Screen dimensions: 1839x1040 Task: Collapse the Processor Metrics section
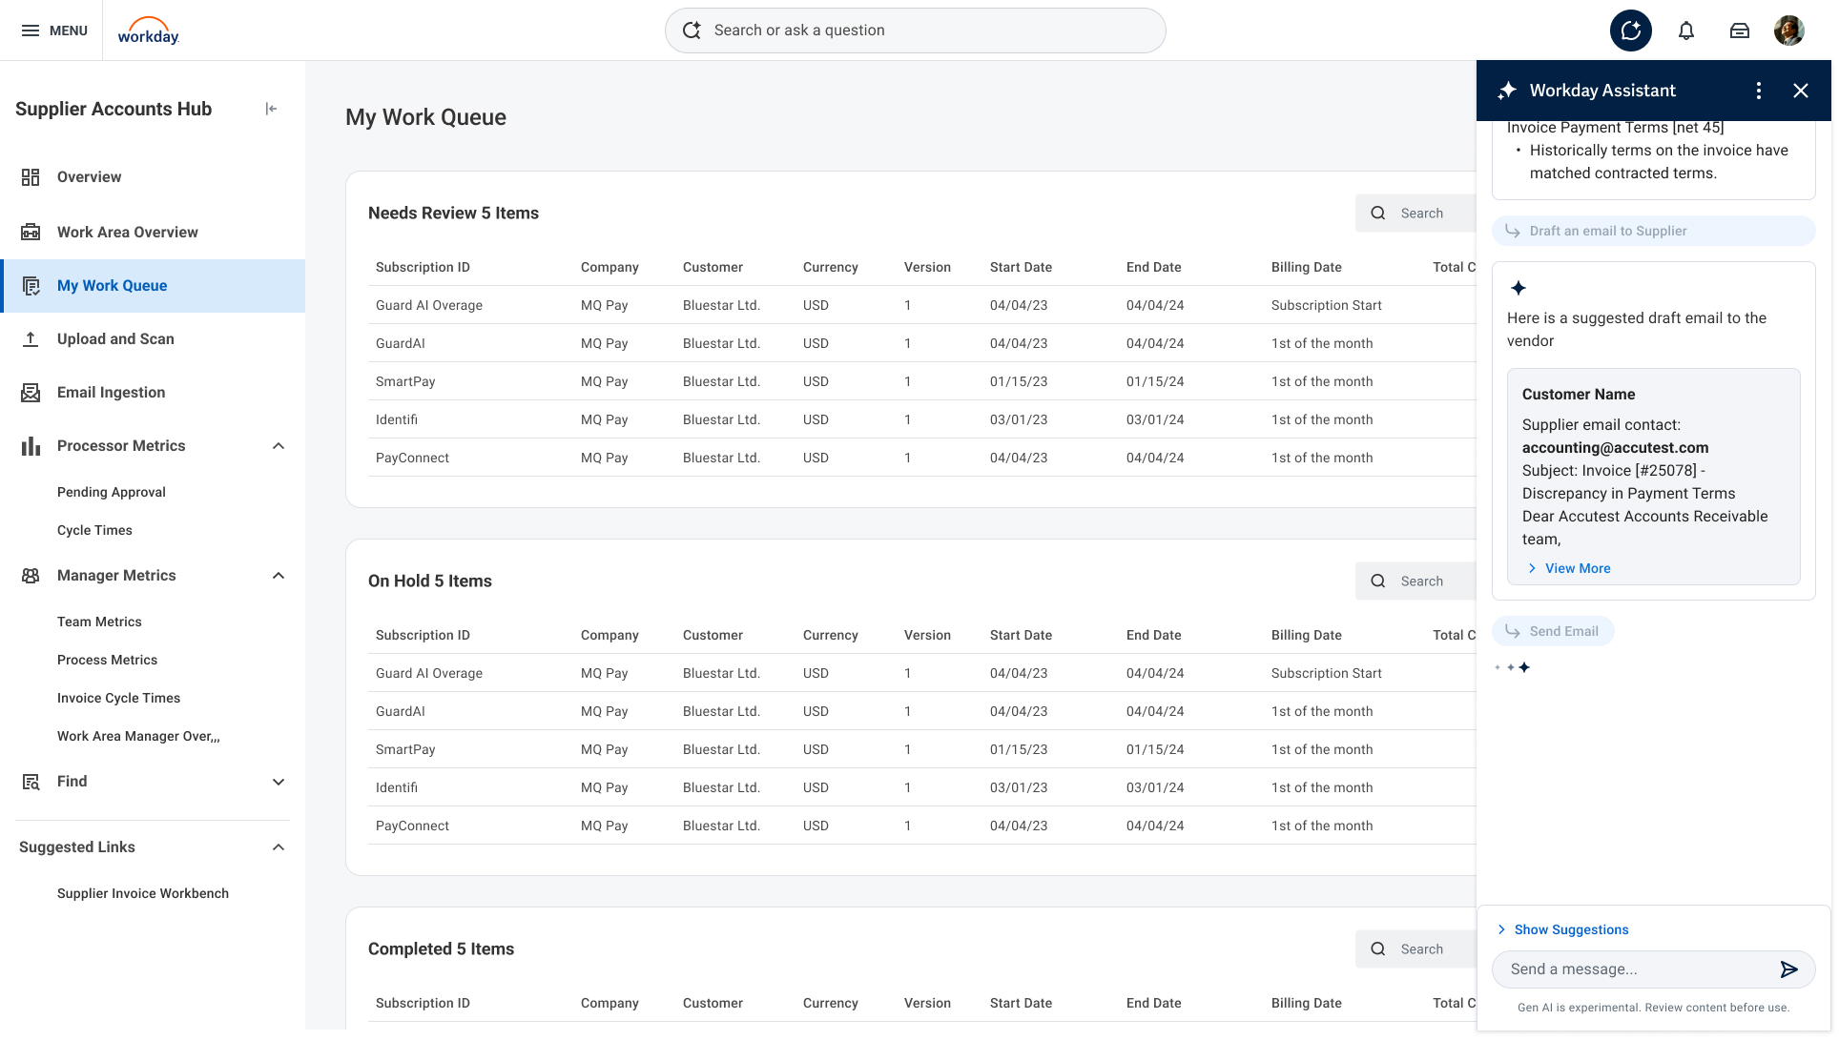coord(279,446)
